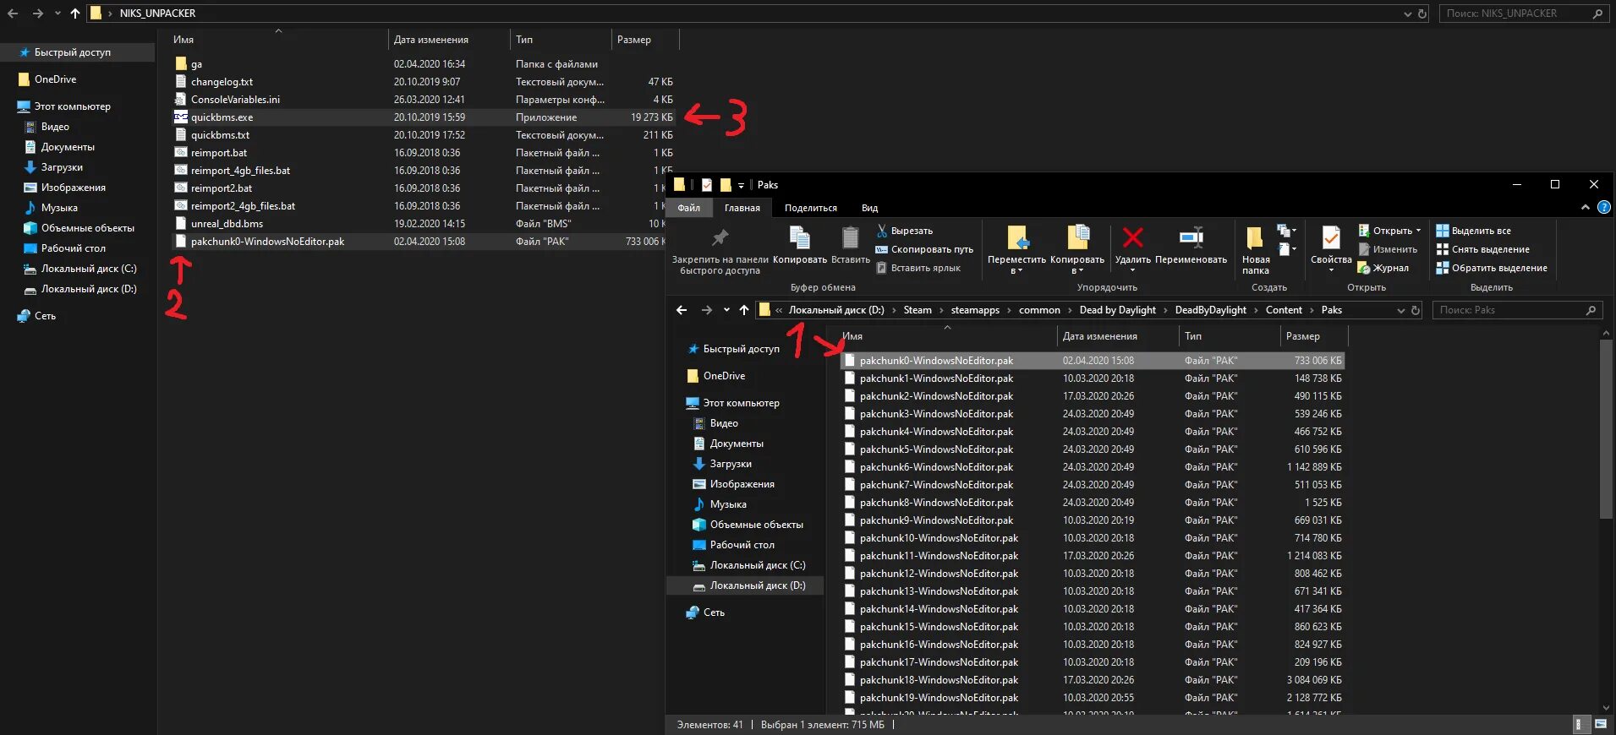Click the Поиск: Paks search field

1517,310
